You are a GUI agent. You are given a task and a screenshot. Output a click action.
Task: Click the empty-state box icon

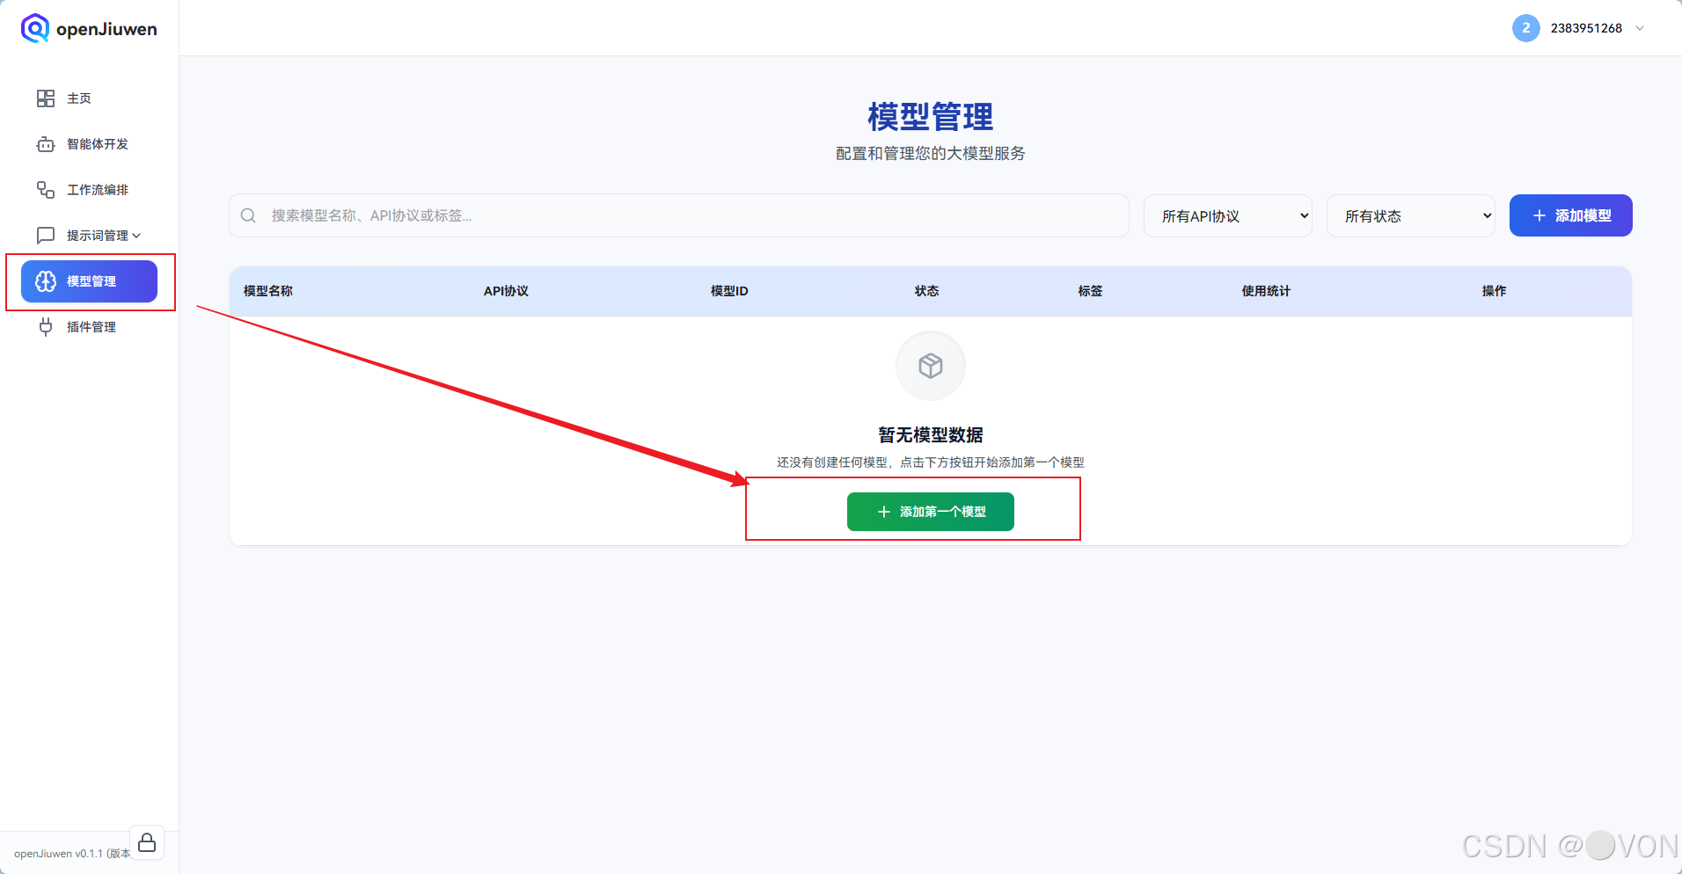coord(931,366)
